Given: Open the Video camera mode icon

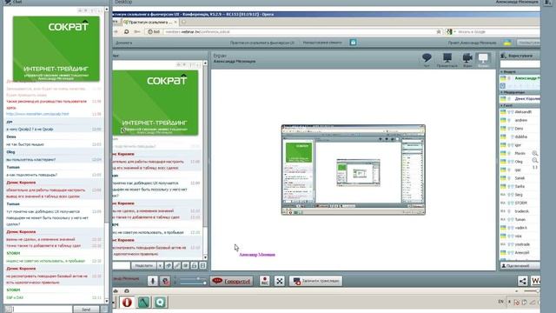Looking at the screenshot, I should coord(467,60).
